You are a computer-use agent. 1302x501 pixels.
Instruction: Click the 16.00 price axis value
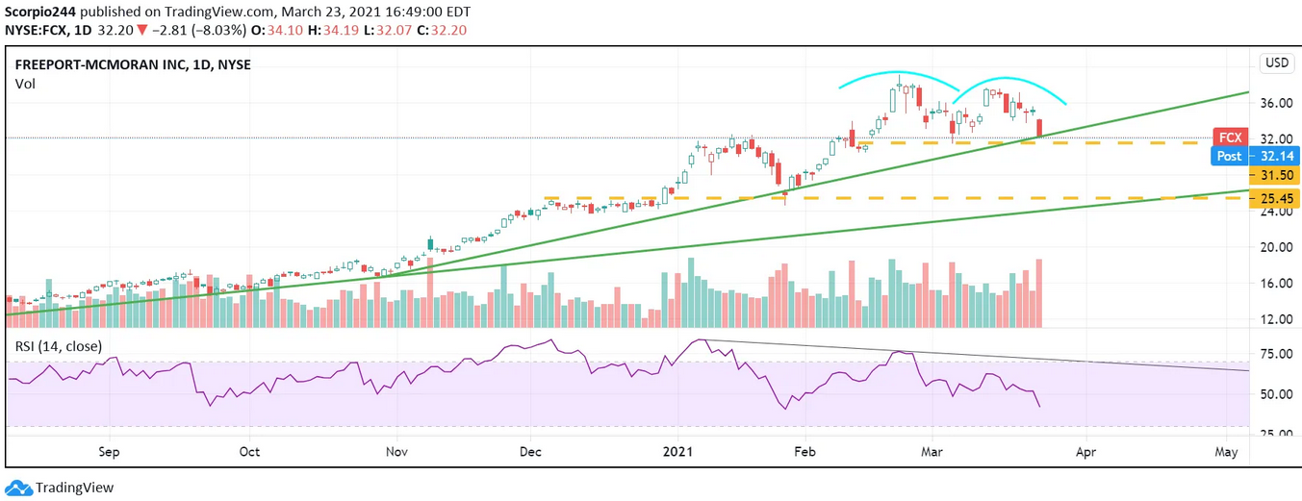[1276, 283]
